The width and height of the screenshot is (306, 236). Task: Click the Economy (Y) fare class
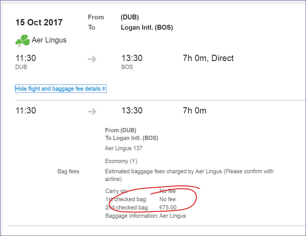121,161
